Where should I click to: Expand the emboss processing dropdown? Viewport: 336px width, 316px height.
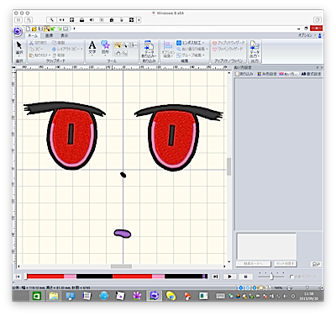203,43
